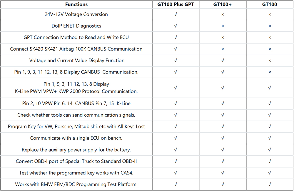Select the Functions column header
The width and height of the screenshot is (294, 191).
tap(76, 4)
